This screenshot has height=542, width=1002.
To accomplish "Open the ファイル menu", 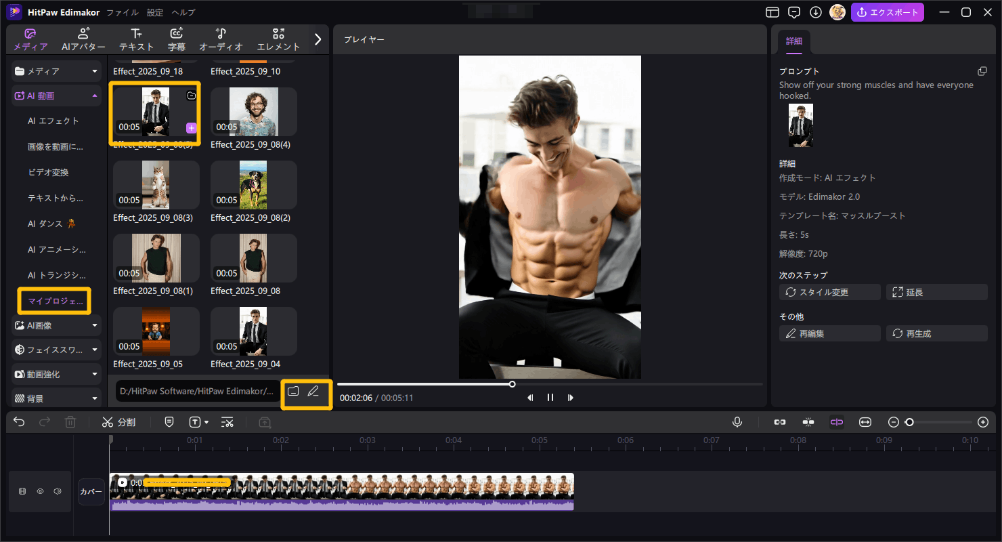I will pyautogui.click(x=123, y=12).
